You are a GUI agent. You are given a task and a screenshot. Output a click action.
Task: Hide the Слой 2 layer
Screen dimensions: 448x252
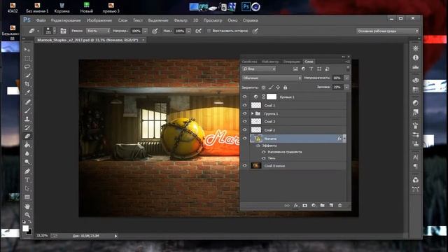point(244,129)
